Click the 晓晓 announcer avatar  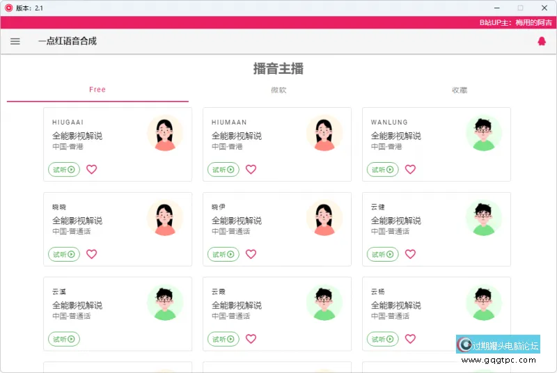coord(165,218)
